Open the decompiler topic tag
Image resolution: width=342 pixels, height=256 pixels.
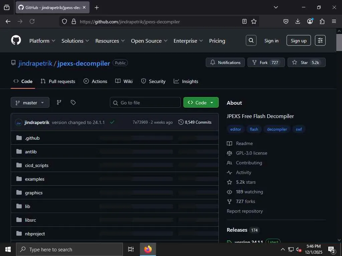point(277,129)
